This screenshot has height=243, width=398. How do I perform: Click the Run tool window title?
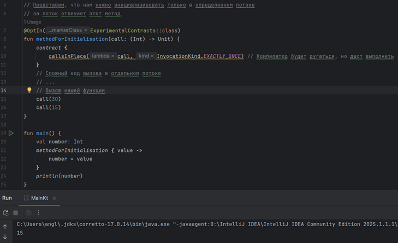[7, 198]
